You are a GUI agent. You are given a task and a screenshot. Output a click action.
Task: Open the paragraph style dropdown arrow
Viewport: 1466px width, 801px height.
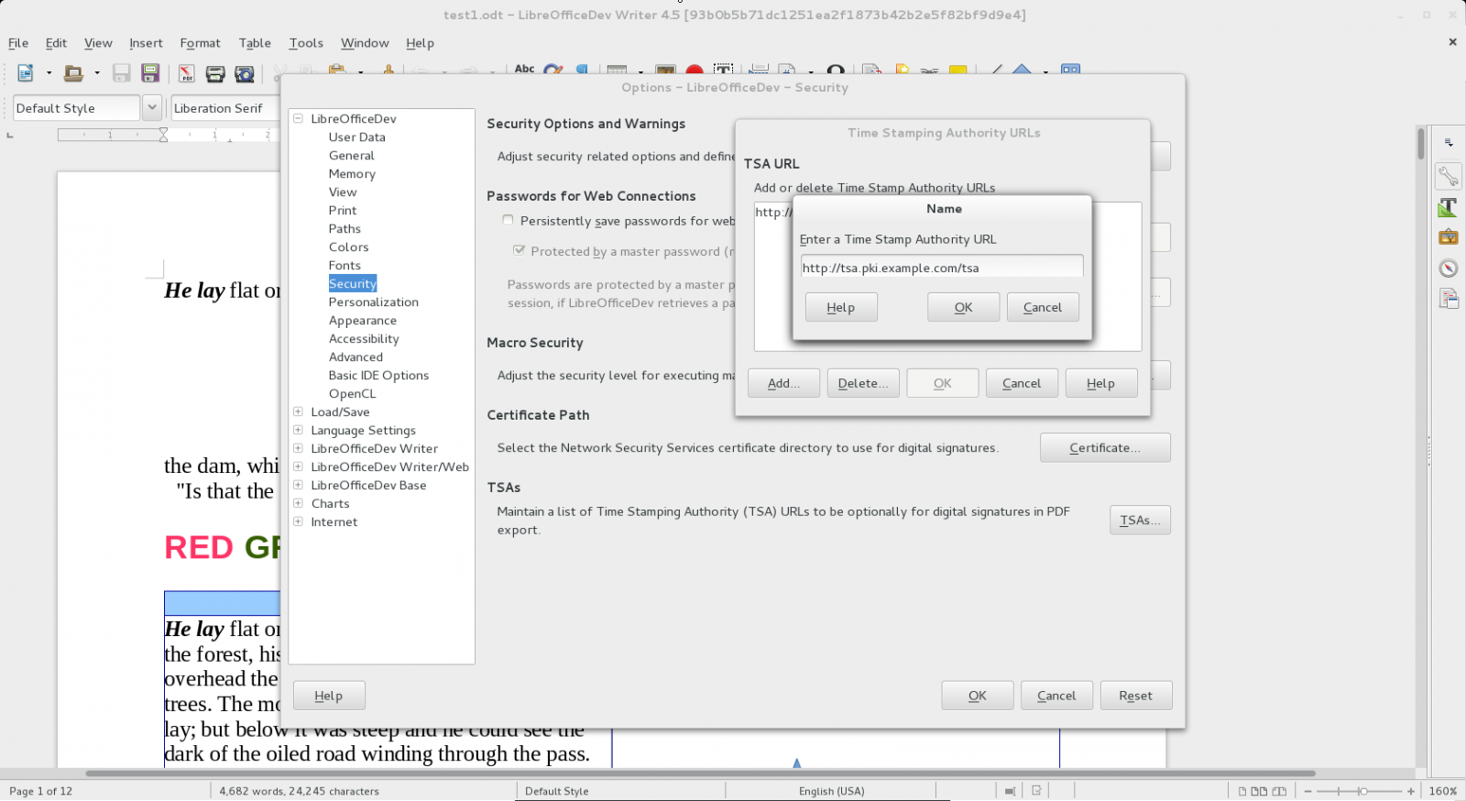pos(152,108)
